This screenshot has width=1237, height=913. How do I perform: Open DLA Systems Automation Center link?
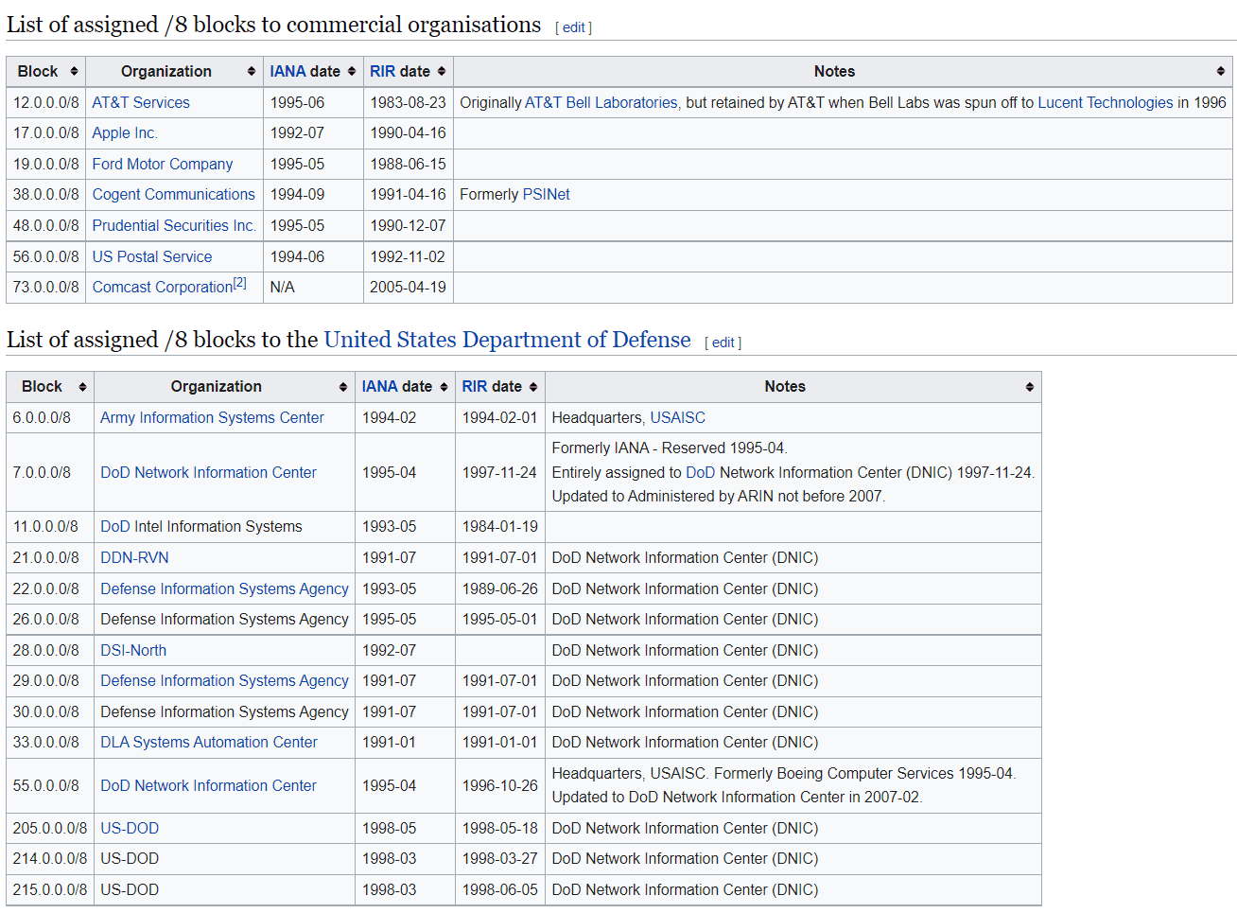pyautogui.click(x=209, y=743)
